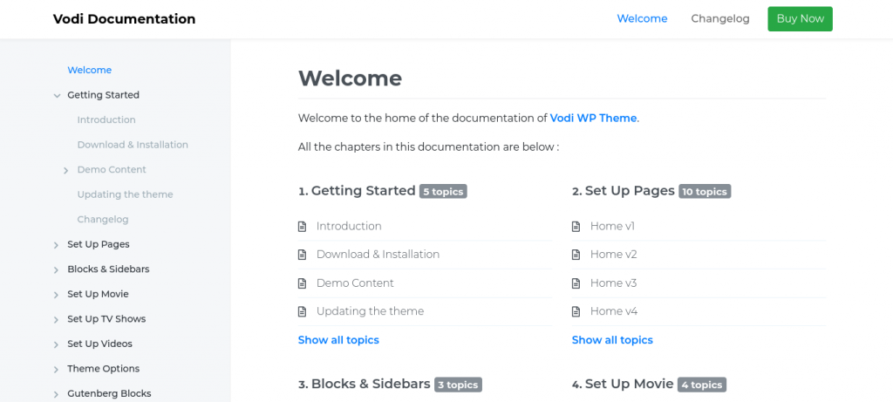Open Updating the theme topic in main list
The image size is (893, 402).
(370, 311)
